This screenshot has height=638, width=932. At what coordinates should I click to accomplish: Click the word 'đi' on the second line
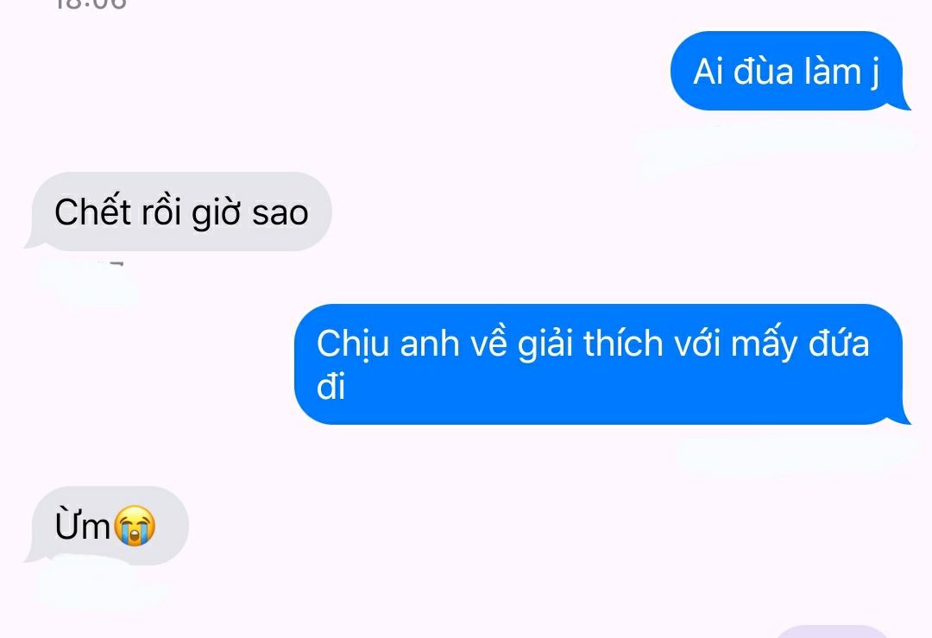331,386
